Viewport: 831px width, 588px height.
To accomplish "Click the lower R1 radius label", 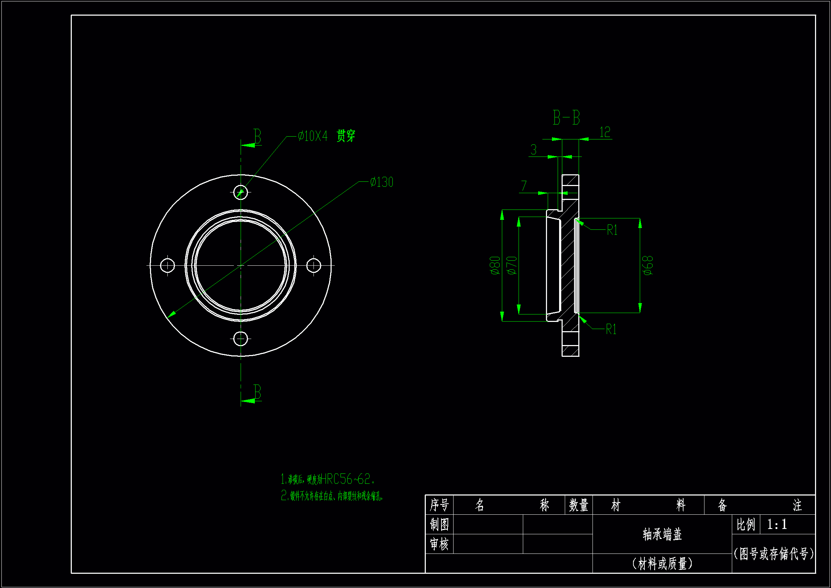I will pyautogui.click(x=611, y=329).
